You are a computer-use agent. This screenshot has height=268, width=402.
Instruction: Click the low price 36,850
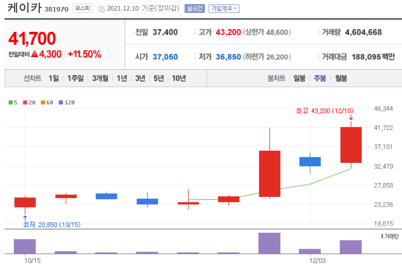[228, 57]
